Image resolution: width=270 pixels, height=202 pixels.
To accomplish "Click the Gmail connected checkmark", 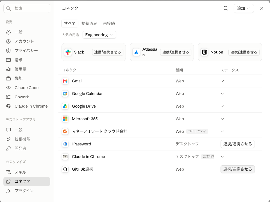I will coord(223,81).
